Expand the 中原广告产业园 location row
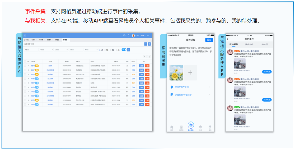 (x=190, y=87)
